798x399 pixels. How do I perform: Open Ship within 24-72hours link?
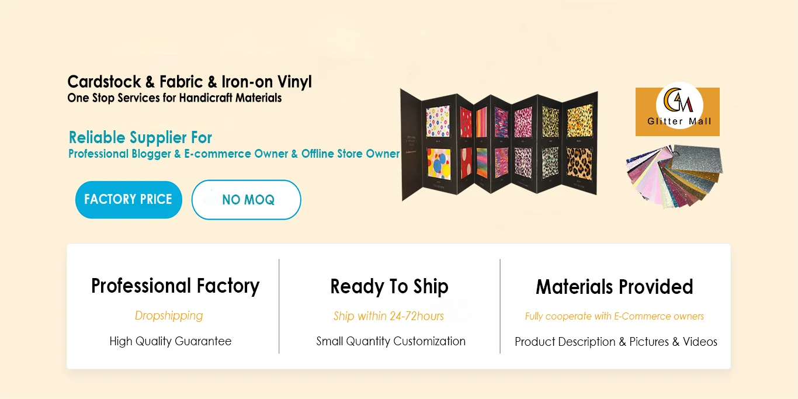point(388,317)
